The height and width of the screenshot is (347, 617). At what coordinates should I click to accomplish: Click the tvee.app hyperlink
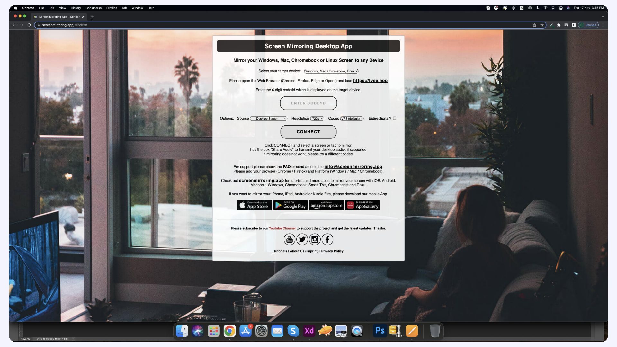pyautogui.click(x=370, y=81)
